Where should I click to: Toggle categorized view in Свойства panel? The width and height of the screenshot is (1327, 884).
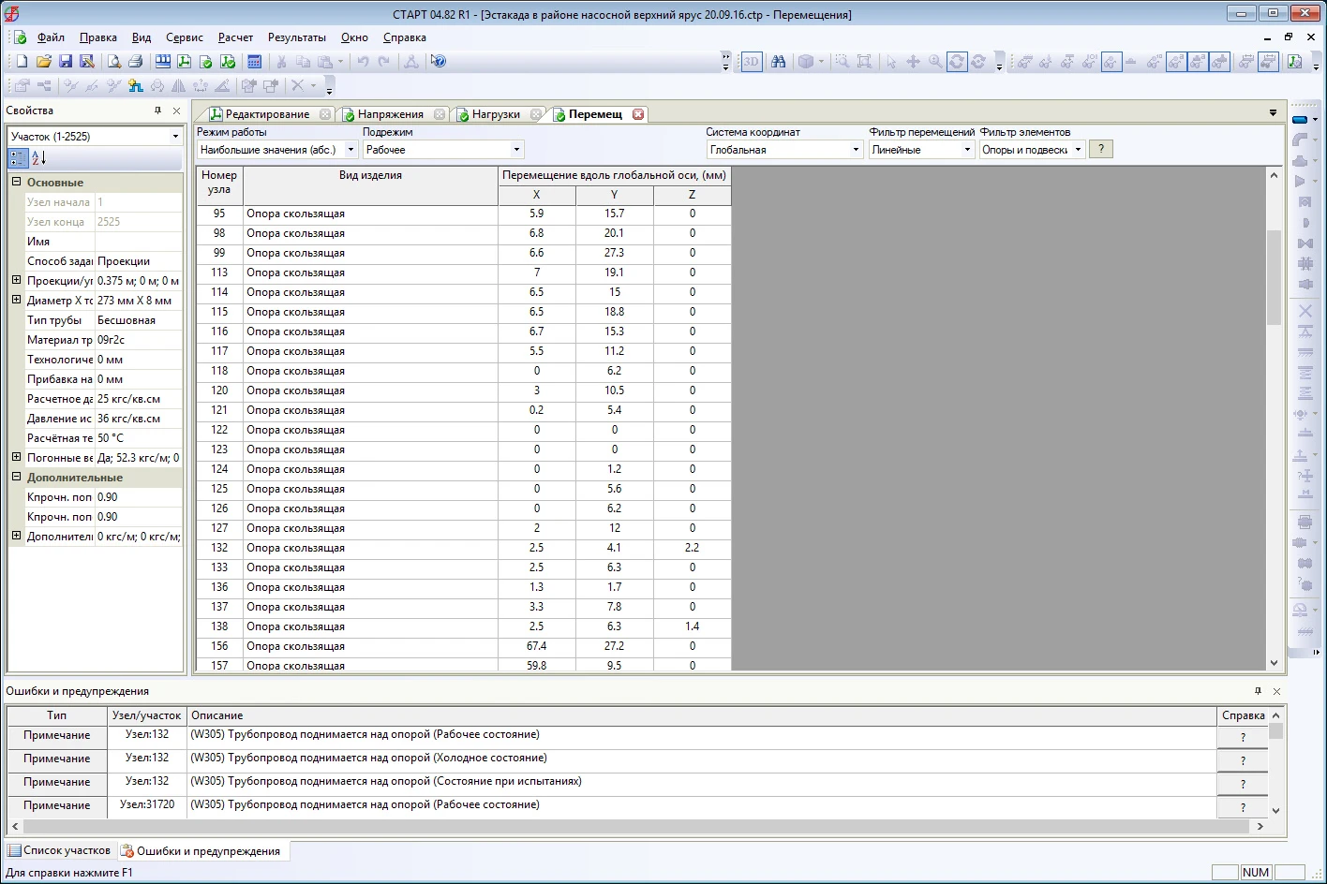click(x=18, y=158)
